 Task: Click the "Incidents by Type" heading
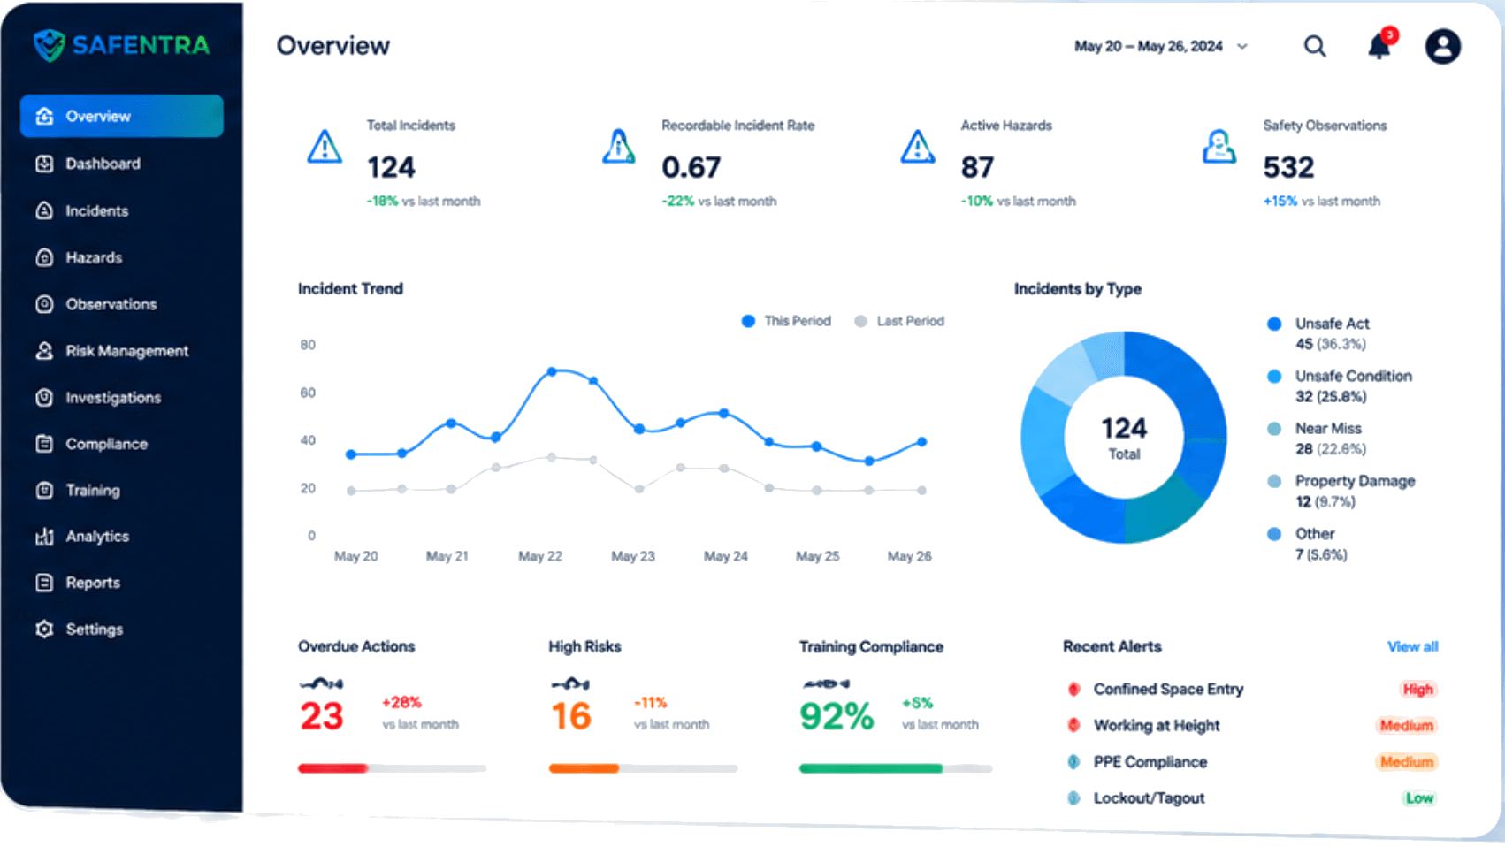pos(1077,288)
